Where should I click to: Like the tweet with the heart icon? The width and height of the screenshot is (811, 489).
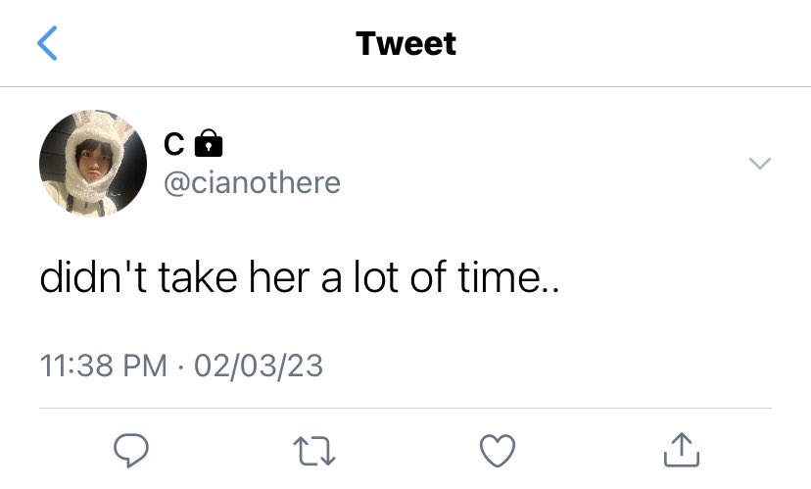[498, 450]
